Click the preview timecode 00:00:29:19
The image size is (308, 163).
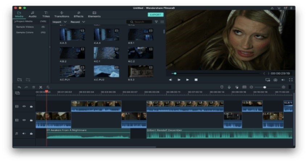click(x=280, y=74)
